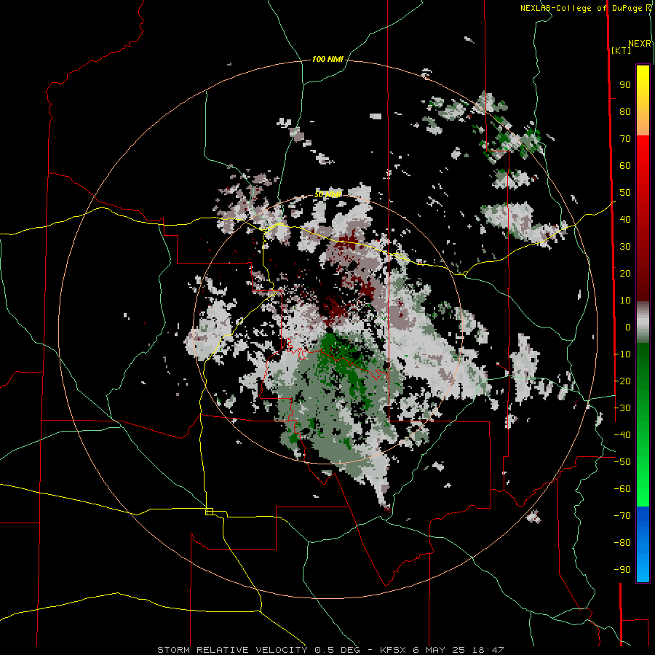This screenshot has width=655, height=655.
Task: Select the -60 value on velocity scale
Action: click(x=622, y=489)
